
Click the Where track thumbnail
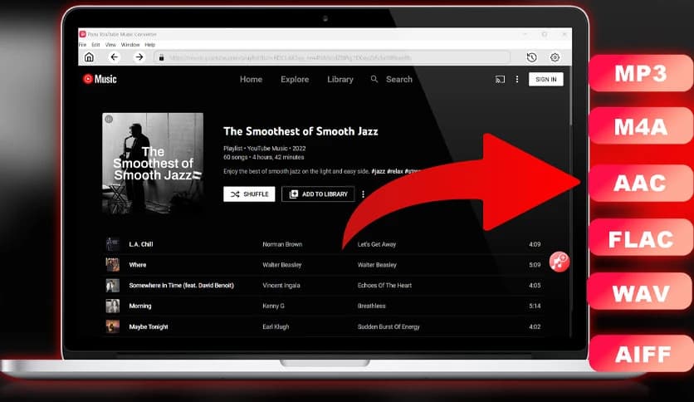(x=112, y=265)
